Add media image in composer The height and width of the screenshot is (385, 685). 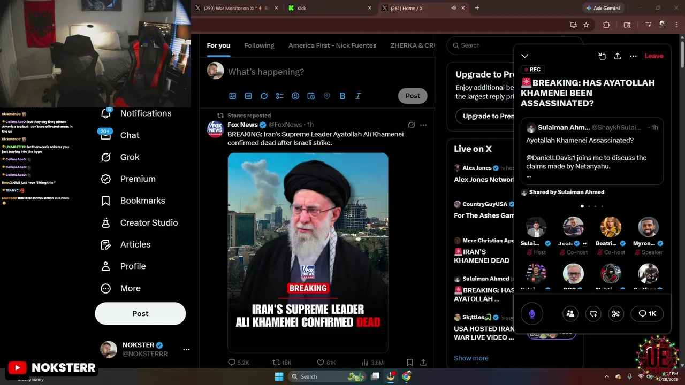tap(233, 96)
